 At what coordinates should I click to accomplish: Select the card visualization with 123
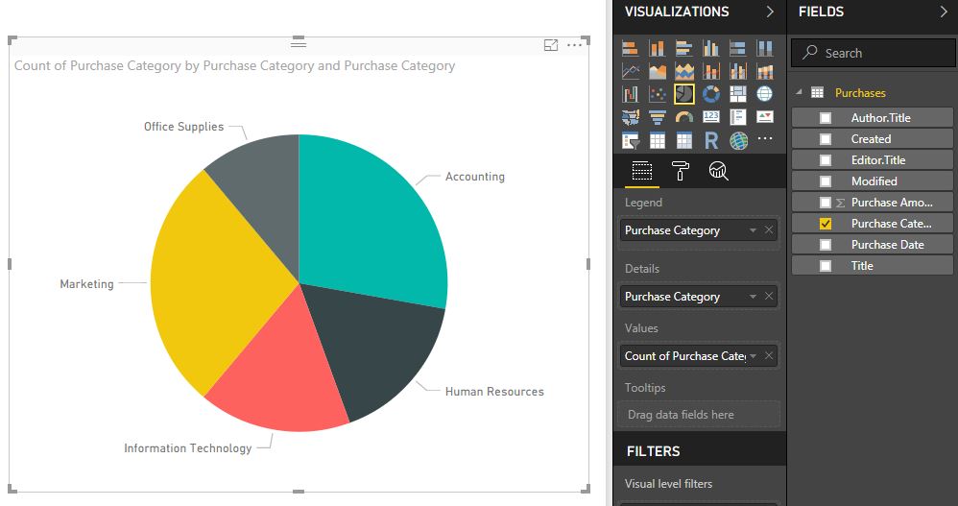pos(711,118)
